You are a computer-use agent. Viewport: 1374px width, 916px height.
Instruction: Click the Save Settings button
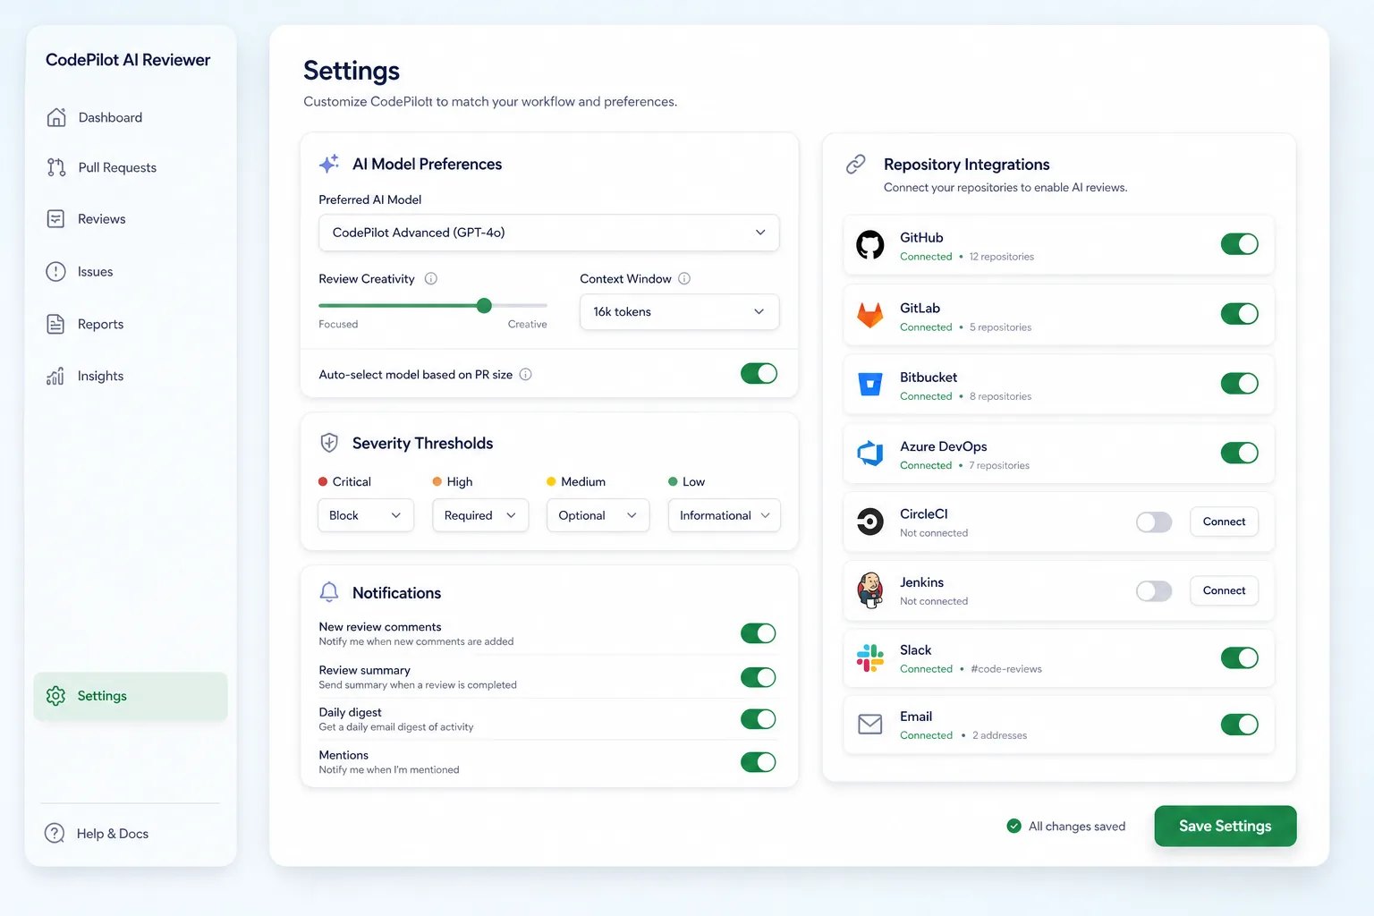pyautogui.click(x=1226, y=826)
